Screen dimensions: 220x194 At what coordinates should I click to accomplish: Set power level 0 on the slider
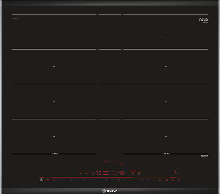(54, 180)
